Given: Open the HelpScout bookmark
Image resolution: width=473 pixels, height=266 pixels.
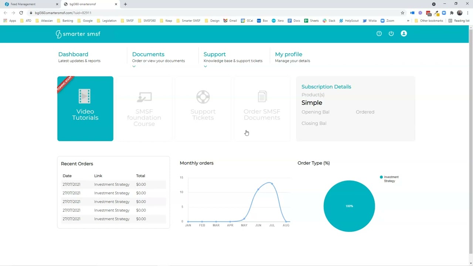Looking at the screenshot, I should click(x=349, y=21).
